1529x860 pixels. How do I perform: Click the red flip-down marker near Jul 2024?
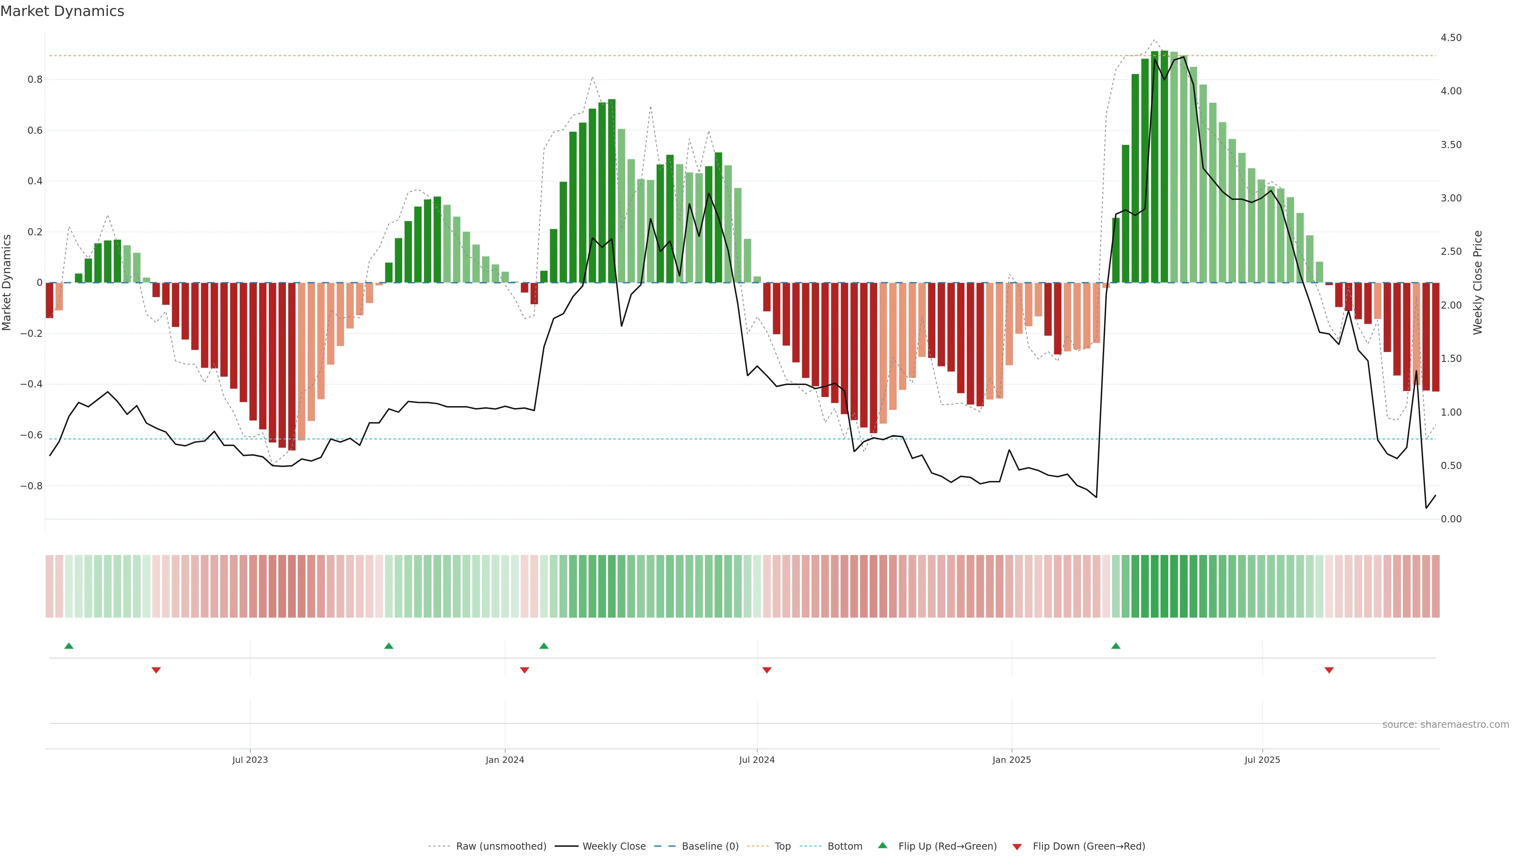pos(767,670)
